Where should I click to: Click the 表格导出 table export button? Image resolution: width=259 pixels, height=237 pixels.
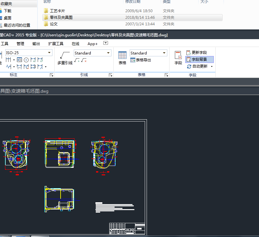click(x=141, y=60)
